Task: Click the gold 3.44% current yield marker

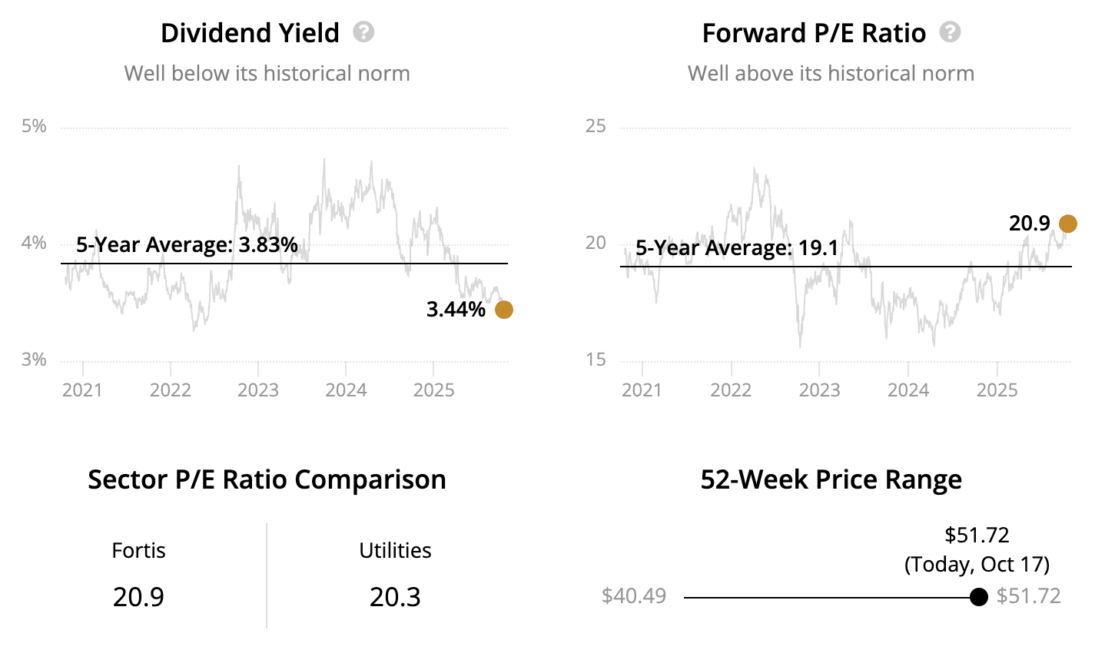Action: point(504,310)
